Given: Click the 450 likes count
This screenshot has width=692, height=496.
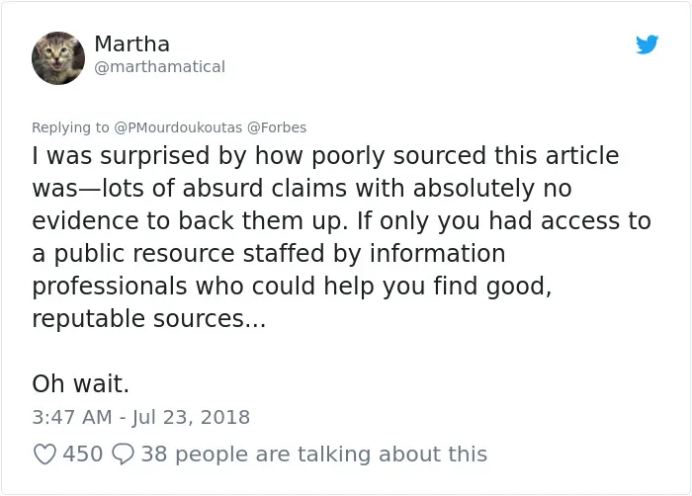Looking at the screenshot, I should click(82, 455).
